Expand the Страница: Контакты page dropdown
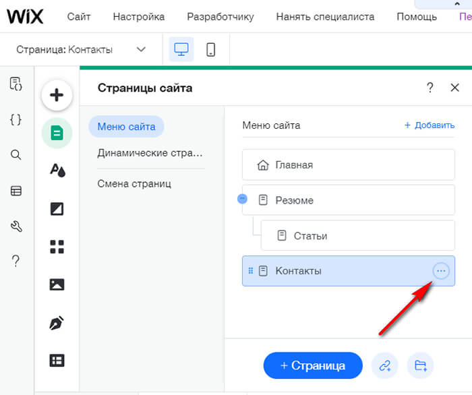 141,49
